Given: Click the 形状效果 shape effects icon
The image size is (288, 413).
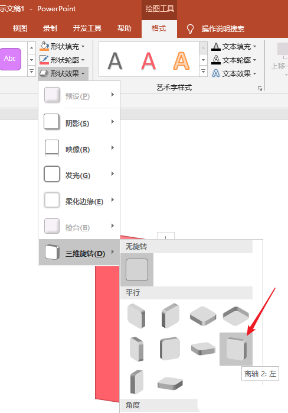Looking at the screenshot, I should click(x=44, y=73).
